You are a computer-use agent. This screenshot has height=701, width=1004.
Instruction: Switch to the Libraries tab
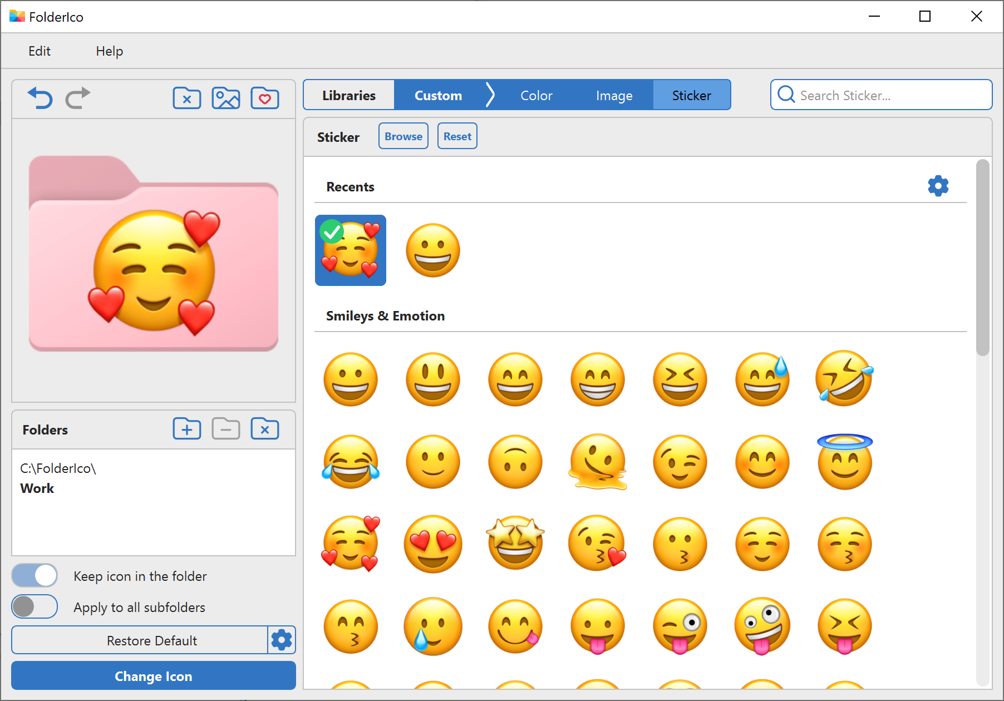pos(348,95)
